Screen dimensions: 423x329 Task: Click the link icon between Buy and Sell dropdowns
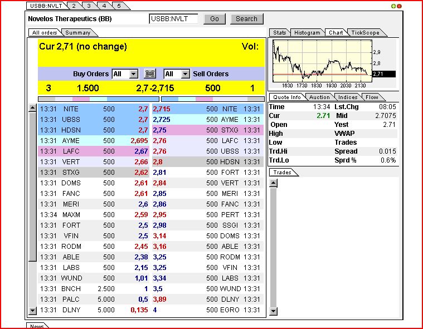point(150,74)
